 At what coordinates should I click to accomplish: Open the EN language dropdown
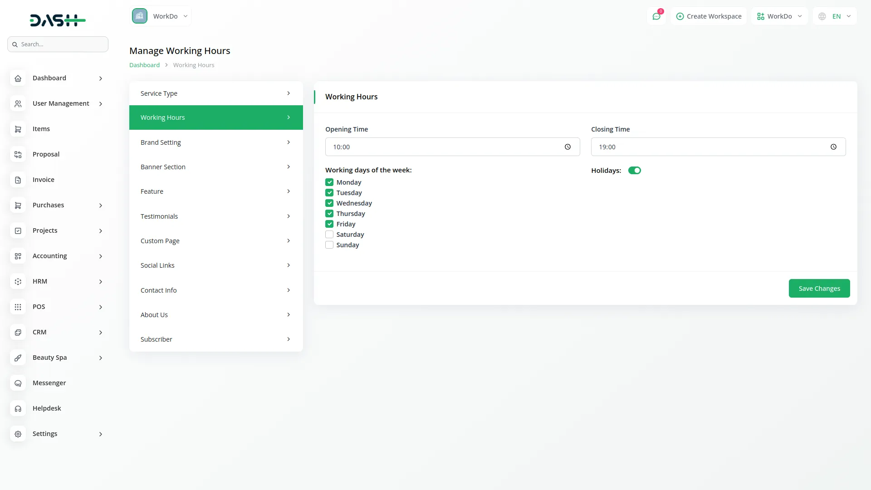pyautogui.click(x=835, y=16)
